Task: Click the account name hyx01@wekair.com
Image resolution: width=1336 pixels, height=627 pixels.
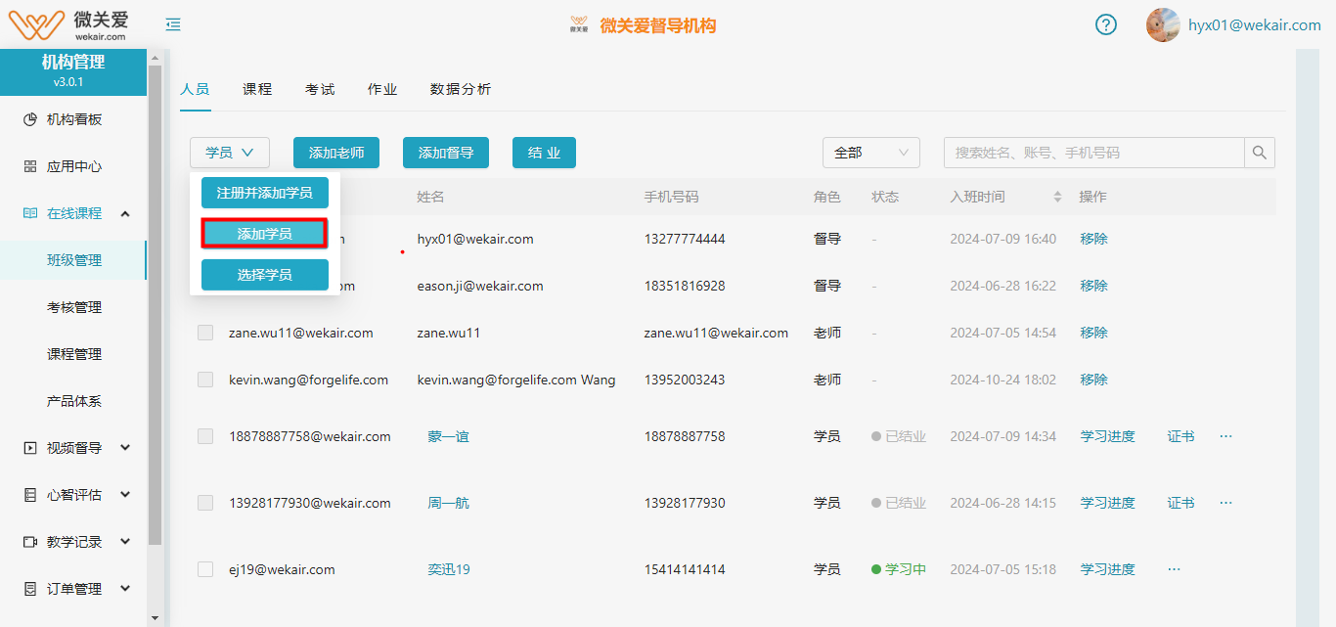Action: pos(1254,25)
